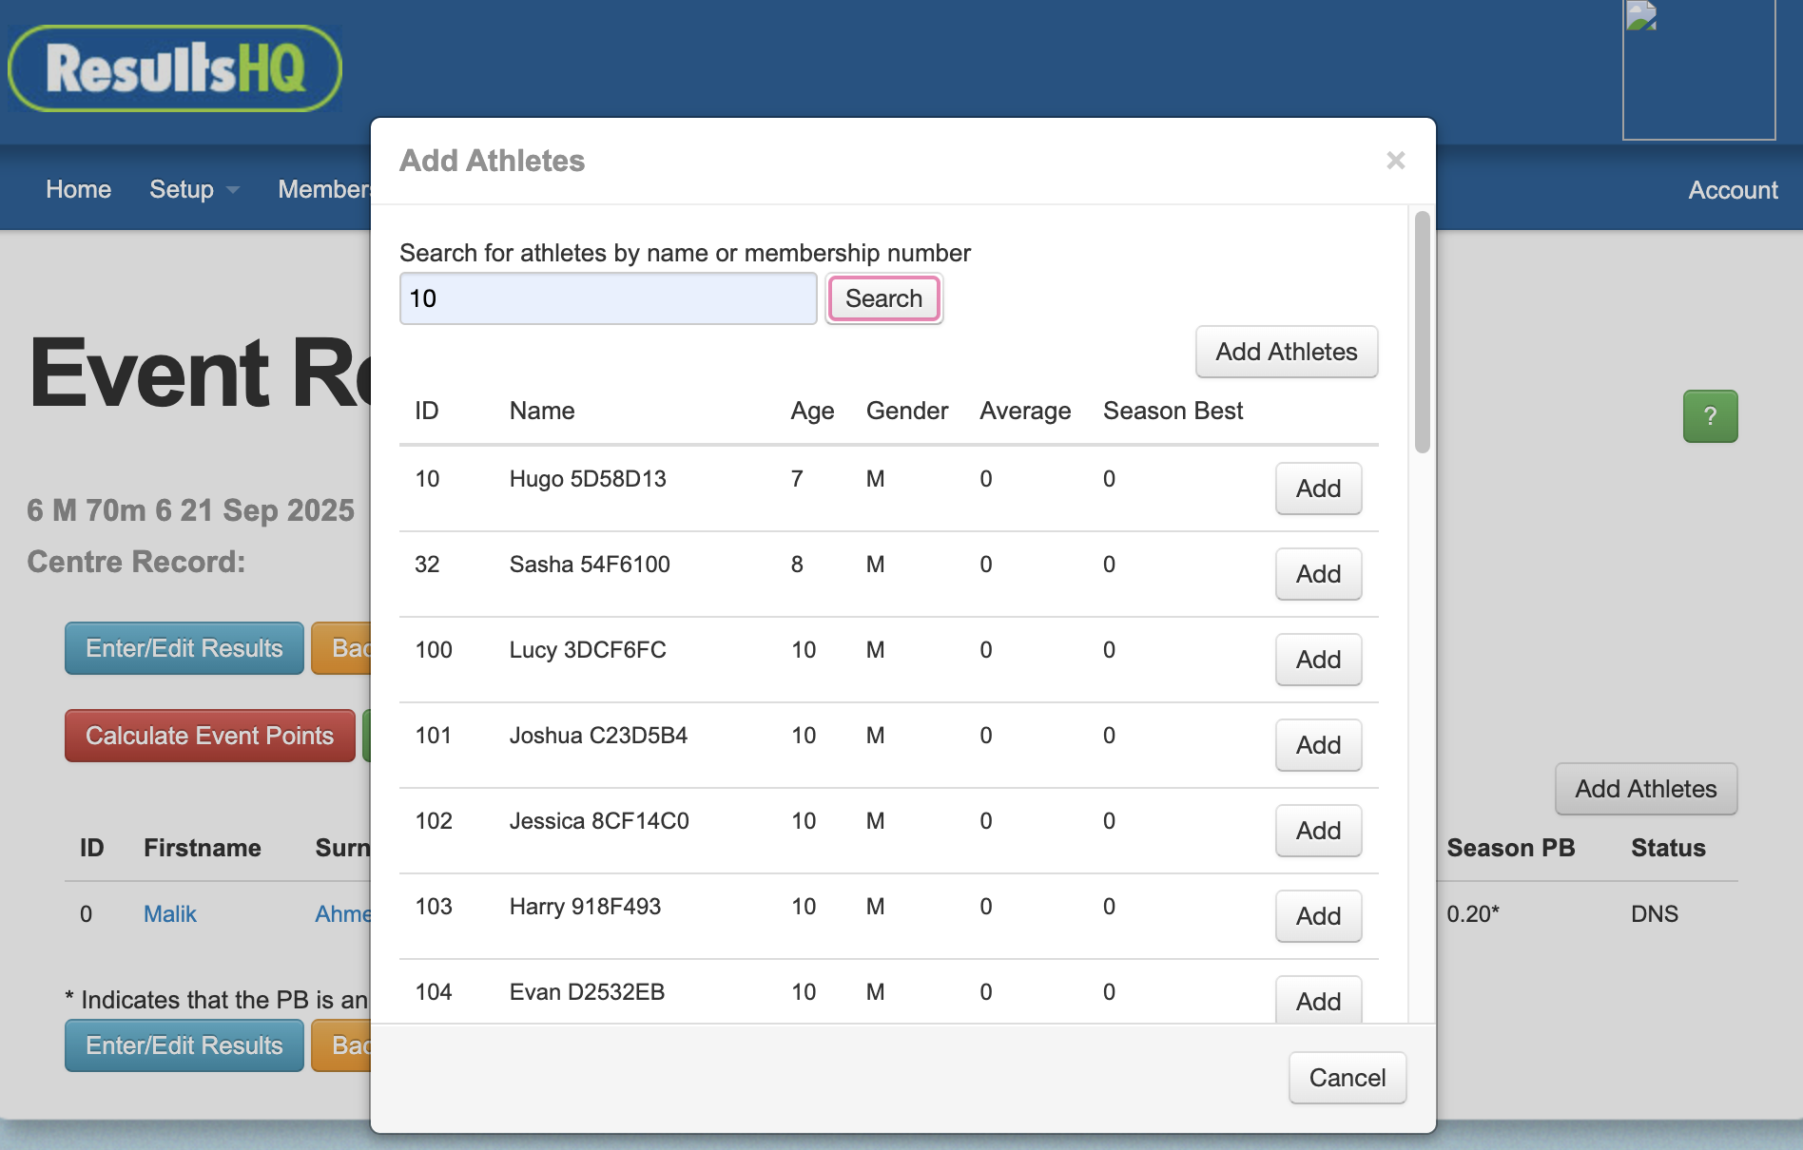Add athlete Jessica 8CF14C0
The height and width of the screenshot is (1150, 1803).
point(1318,831)
